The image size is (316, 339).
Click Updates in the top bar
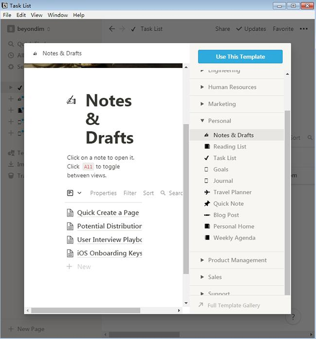pyautogui.click(x=251, y=29)
